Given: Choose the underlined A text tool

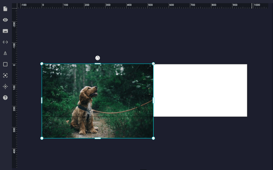Looking at the screenshot, I should tap(5, 53).
